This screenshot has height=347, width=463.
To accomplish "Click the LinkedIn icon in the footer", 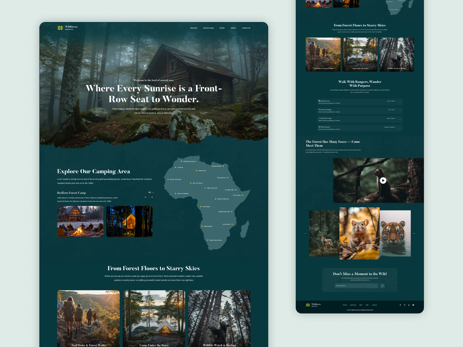I will pos(409,305).
